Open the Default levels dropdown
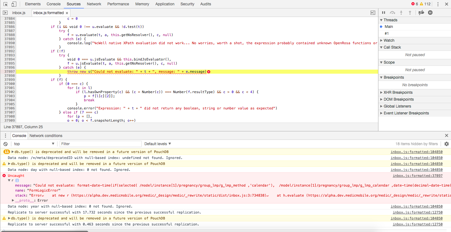The width and height of the screenshot is (451, 232). [157, 143]
